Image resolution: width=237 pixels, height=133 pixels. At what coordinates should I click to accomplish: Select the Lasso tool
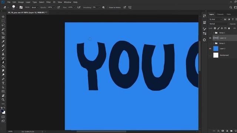point(3,25)
